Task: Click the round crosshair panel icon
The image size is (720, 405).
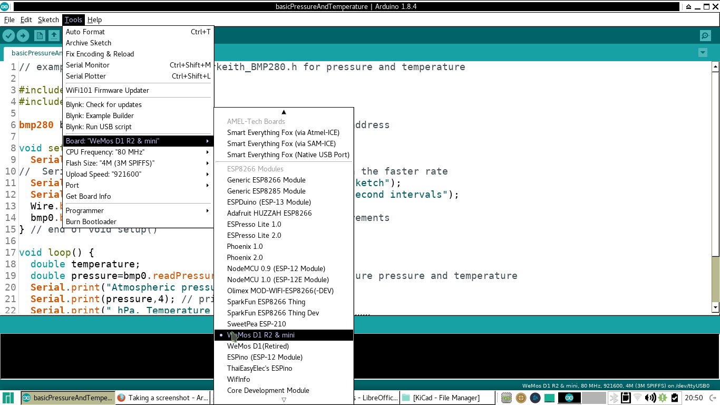Action: (x=521, y=398)
